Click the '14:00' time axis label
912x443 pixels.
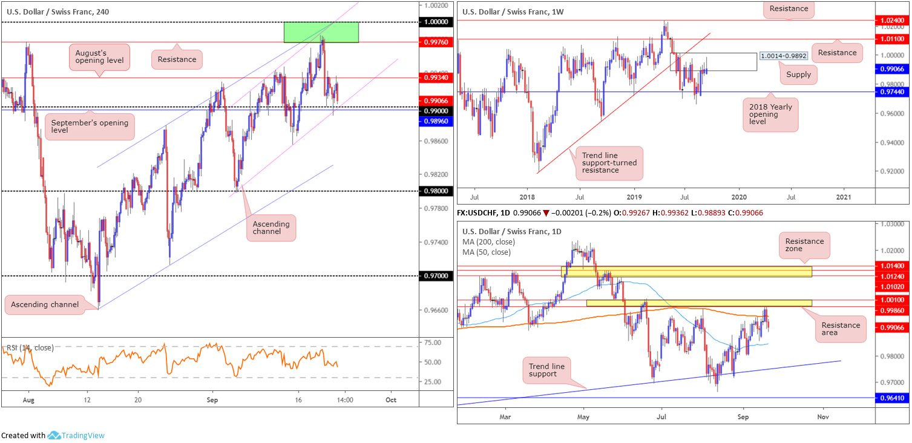[x=345, y=400]
